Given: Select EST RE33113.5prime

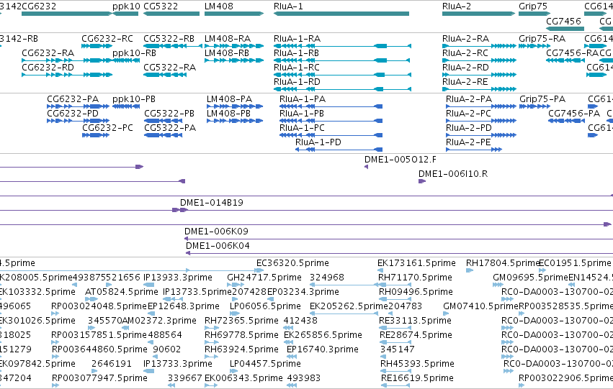Looking at the screenshot, I should 394,328.
